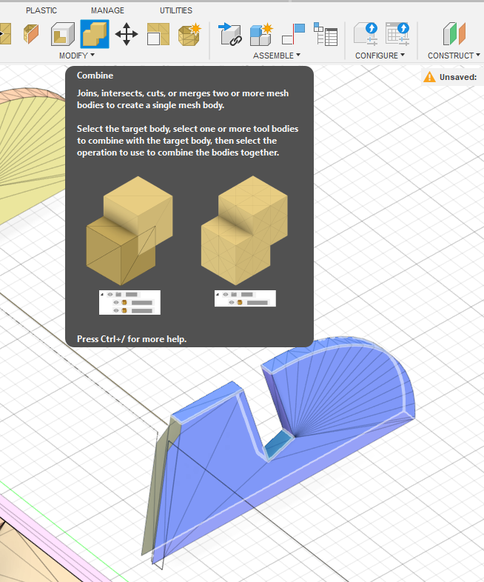The image size is (484, 582).
Task: Select the Offset Plane construct tool
Action: [454, 34]
